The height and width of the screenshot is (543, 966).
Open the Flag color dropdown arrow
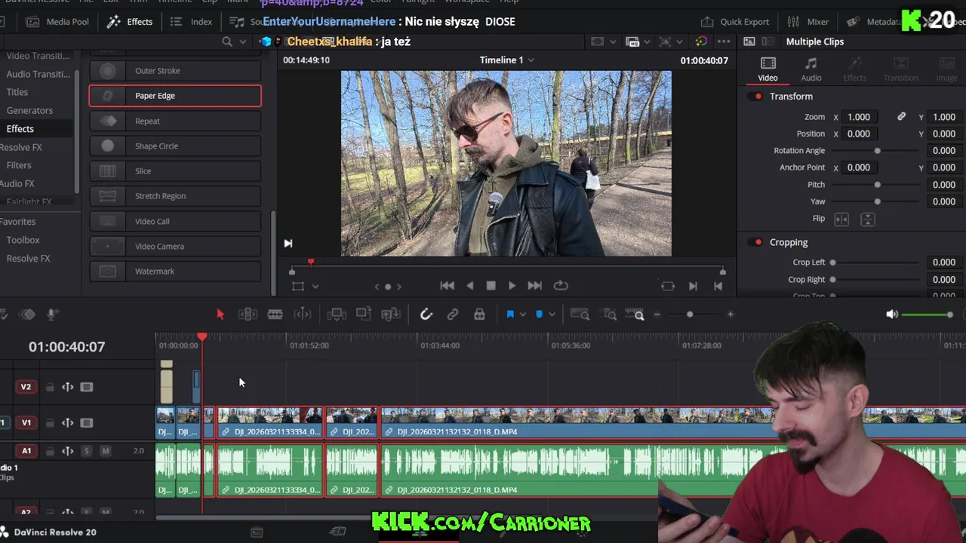pos(522,314)
